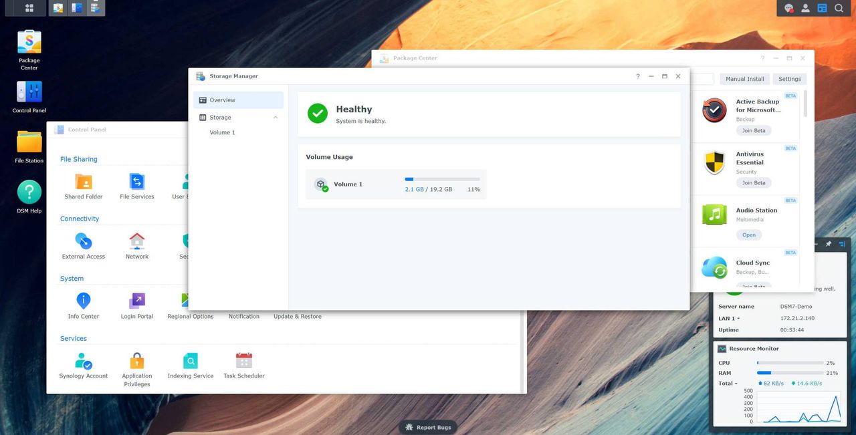The image size is (856, 435).
Task: Click the Cloud Sync package icon
Action: point(714,267)
